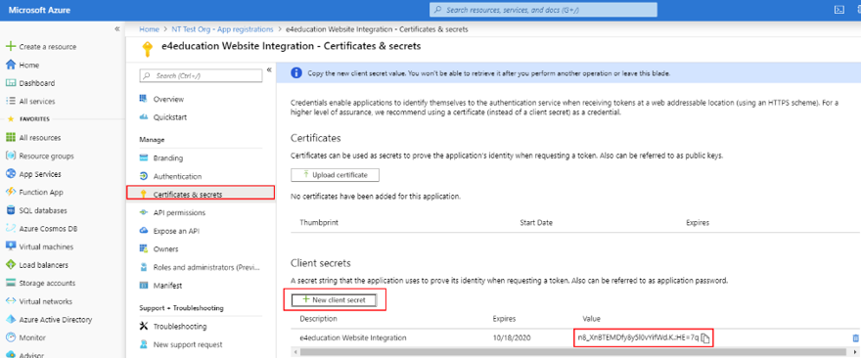Open Quickstart menu item

(171, 117)
